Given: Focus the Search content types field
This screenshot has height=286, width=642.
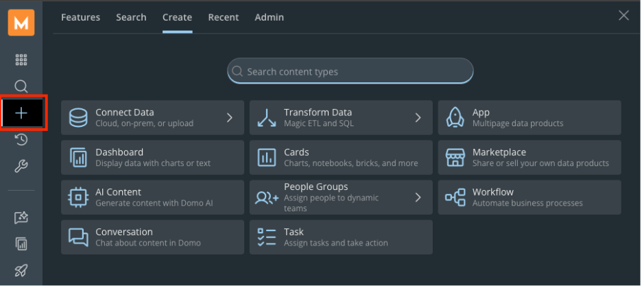Looking at the screenshot, I should pyautogui.click(x=350, y=71).
